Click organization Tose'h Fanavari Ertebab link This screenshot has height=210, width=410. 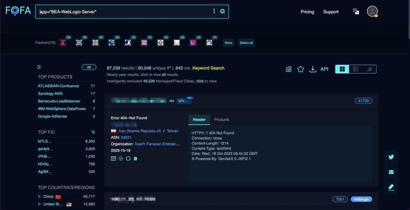coord(157,144)
